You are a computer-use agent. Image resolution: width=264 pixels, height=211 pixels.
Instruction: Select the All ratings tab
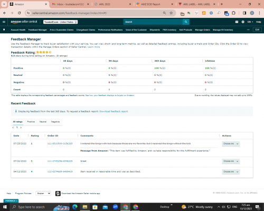pos(17,122)
